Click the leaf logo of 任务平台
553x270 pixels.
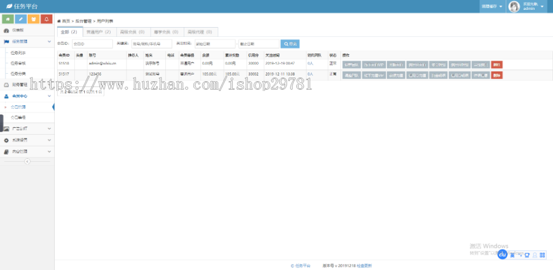[x=9, y=6]
